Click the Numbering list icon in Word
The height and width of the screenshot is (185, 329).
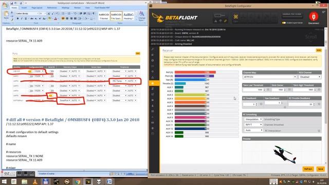coord(69,14)
